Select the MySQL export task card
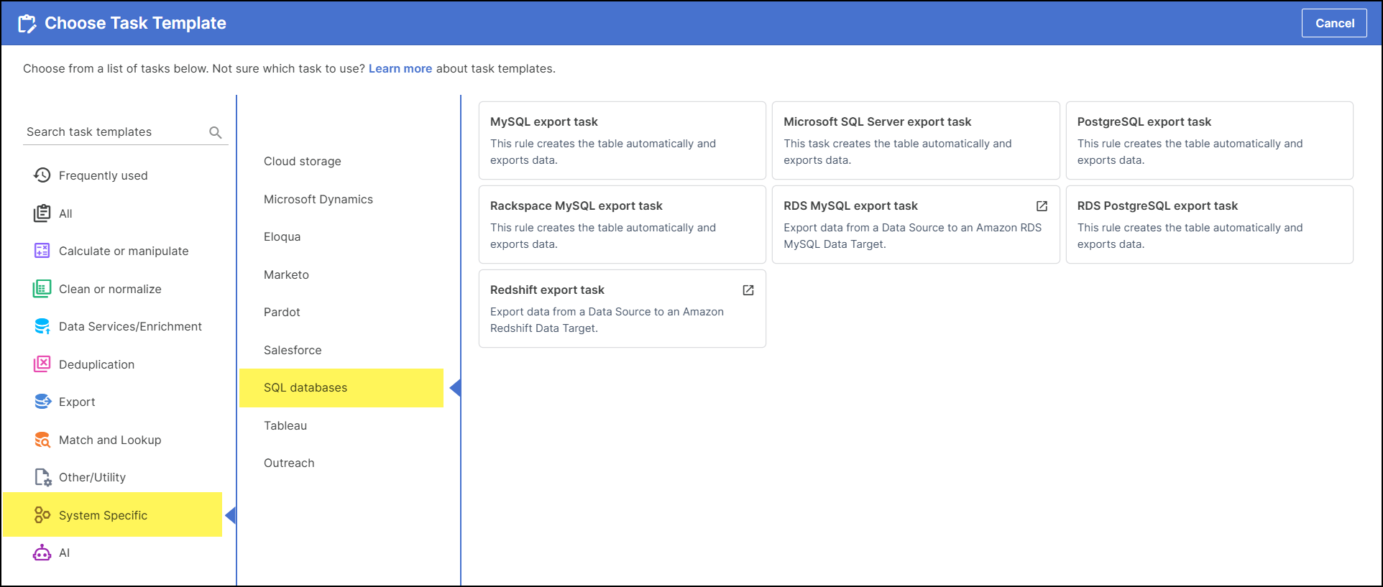The width and height of the screenshot is (1383, 587). coord(622,140)
